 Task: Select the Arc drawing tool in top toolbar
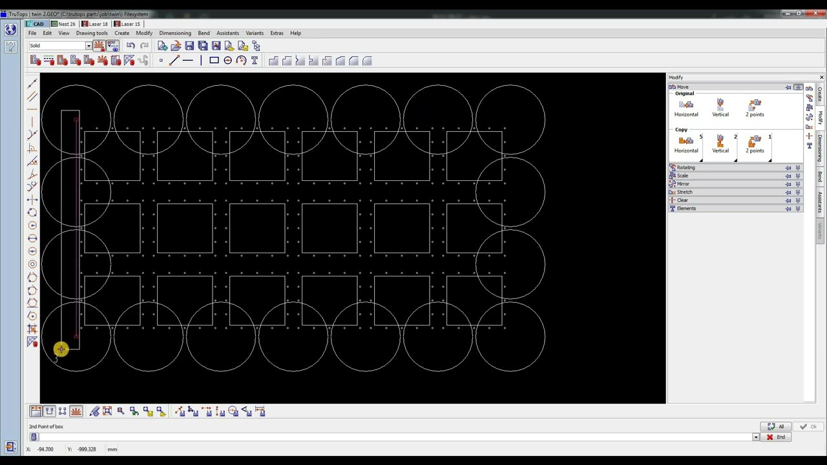click(241, 61)
